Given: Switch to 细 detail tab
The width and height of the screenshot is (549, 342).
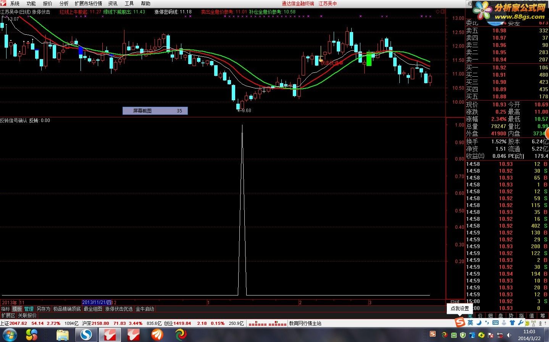Looking at the screenshot, I should point(491,316).
